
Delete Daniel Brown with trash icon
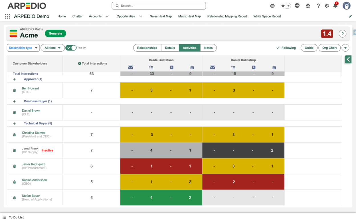point(15,113)
